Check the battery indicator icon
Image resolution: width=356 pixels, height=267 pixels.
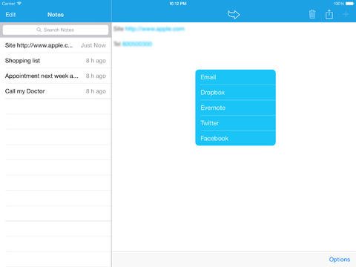(350, 4)
